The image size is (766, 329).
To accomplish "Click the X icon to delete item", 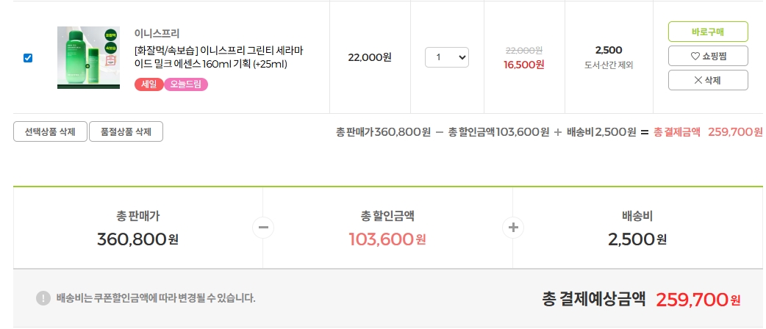I will coord(698,80).
